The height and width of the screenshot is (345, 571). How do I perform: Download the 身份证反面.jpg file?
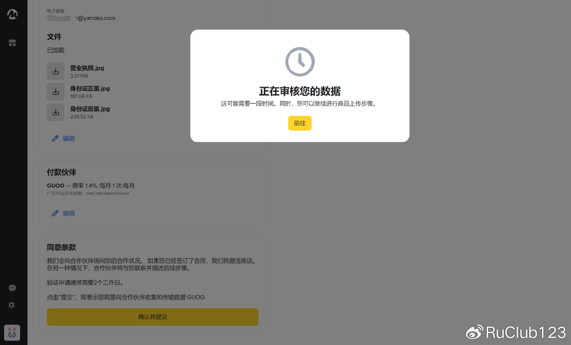(56, 112)
